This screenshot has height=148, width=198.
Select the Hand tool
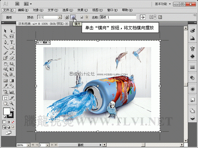[5, 103]
